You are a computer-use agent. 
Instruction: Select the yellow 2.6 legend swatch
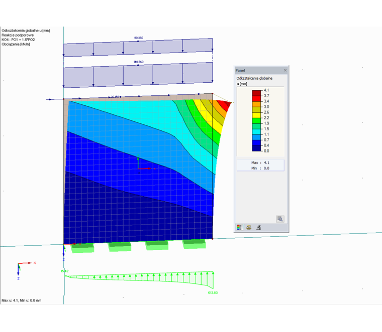(x=256, y=115)
